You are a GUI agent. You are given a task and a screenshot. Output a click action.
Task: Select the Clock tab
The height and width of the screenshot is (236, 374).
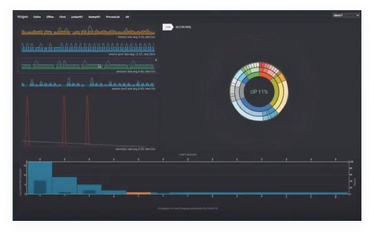point(62,17)
